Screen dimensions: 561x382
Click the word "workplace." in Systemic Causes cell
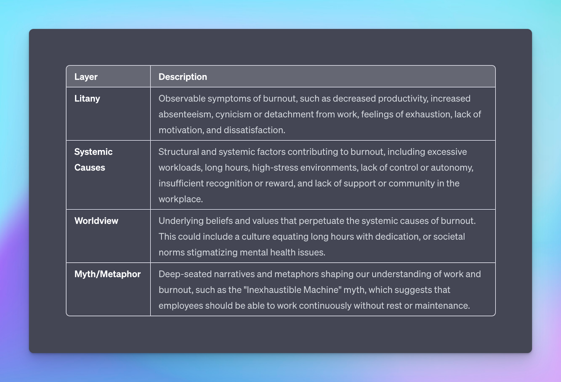[181, 199]
